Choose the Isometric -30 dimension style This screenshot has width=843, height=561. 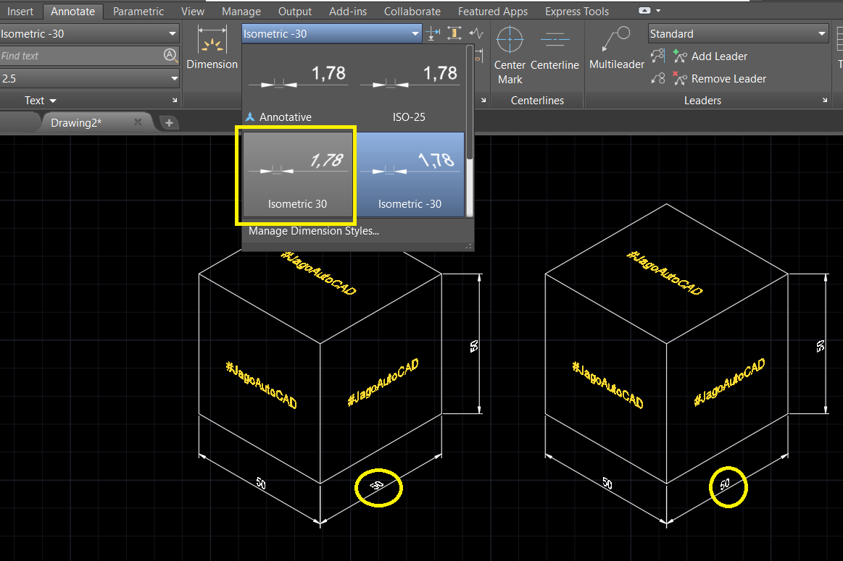(409, 174)
